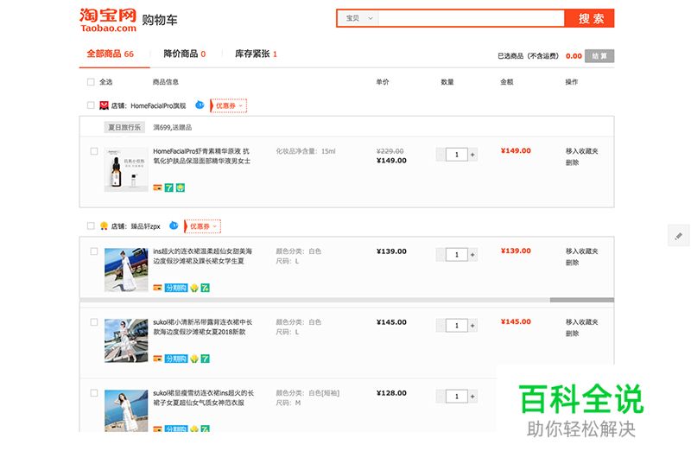Click quantity field of ¥145.00 dress

pyautogui.click(x=457, y=326)
